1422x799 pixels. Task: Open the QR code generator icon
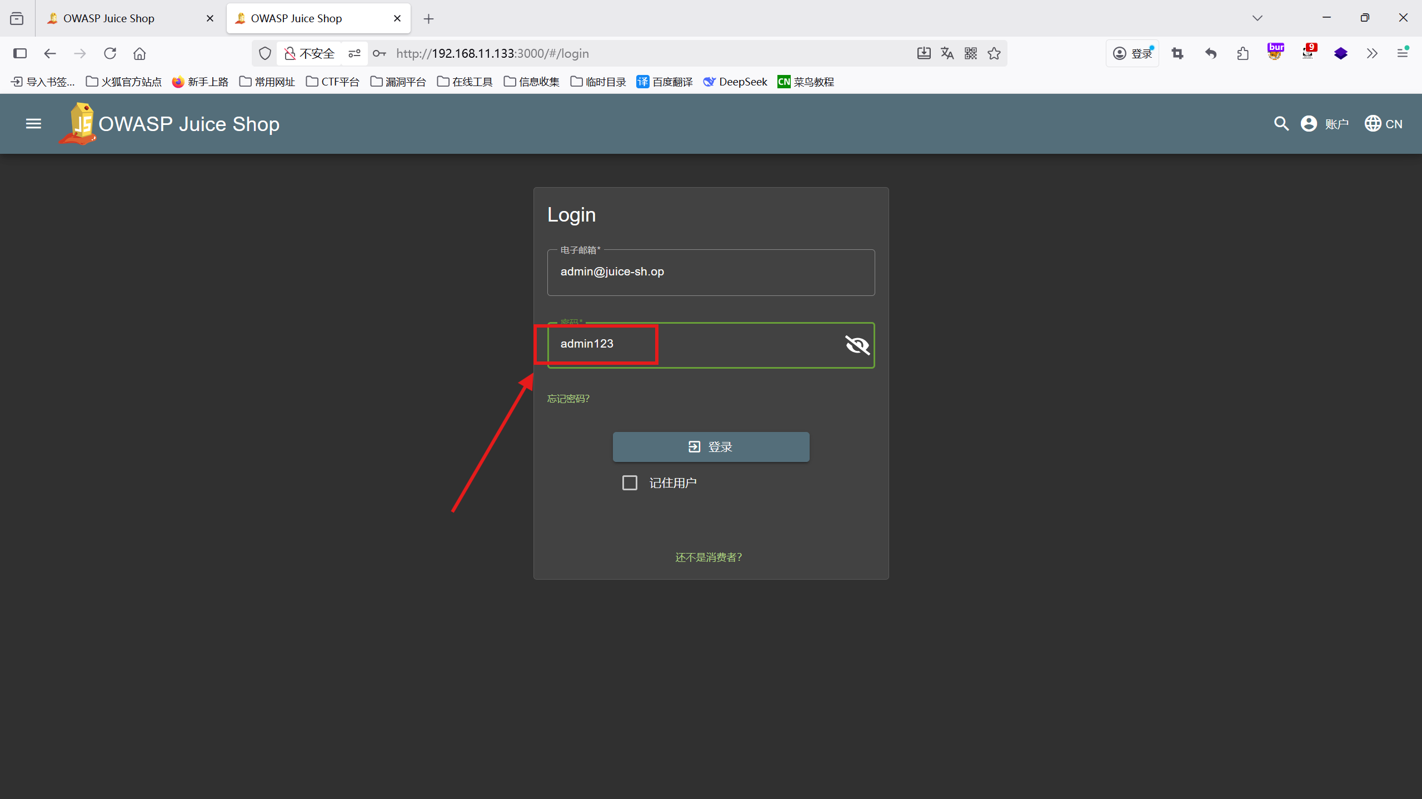pos(970,53)
